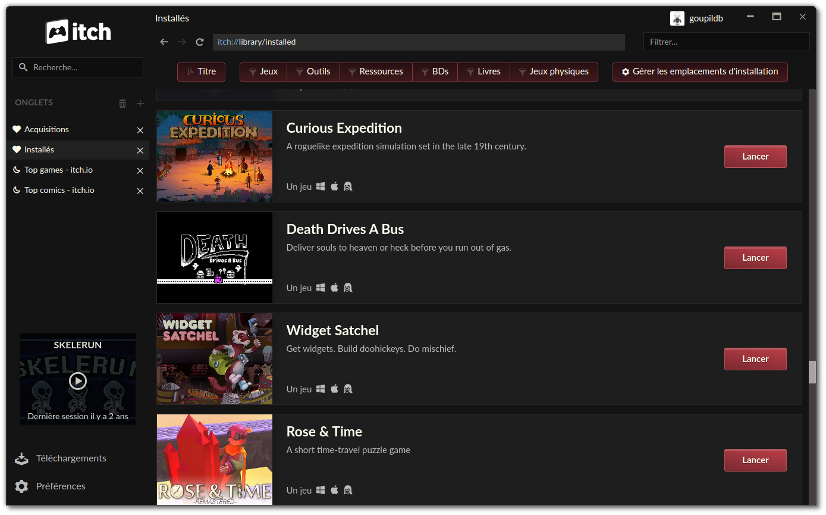Switch to the Top comics - itch.io tab
Viewport: 826px width, 515px height.
59,190
